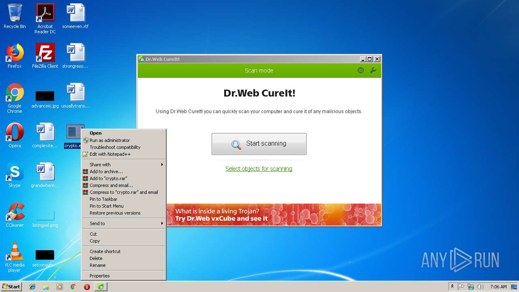The height and width of the screenshot is (292, 519).
Task: Choose Restore previous versions
Action: (124, 213)
